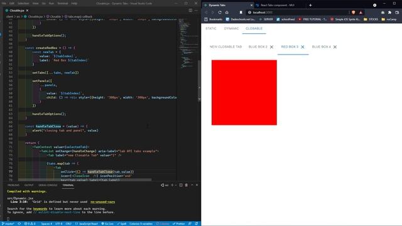402x226 pixels.
Task: Click the Colorize variables status item
Action: (x=141, y=223)
